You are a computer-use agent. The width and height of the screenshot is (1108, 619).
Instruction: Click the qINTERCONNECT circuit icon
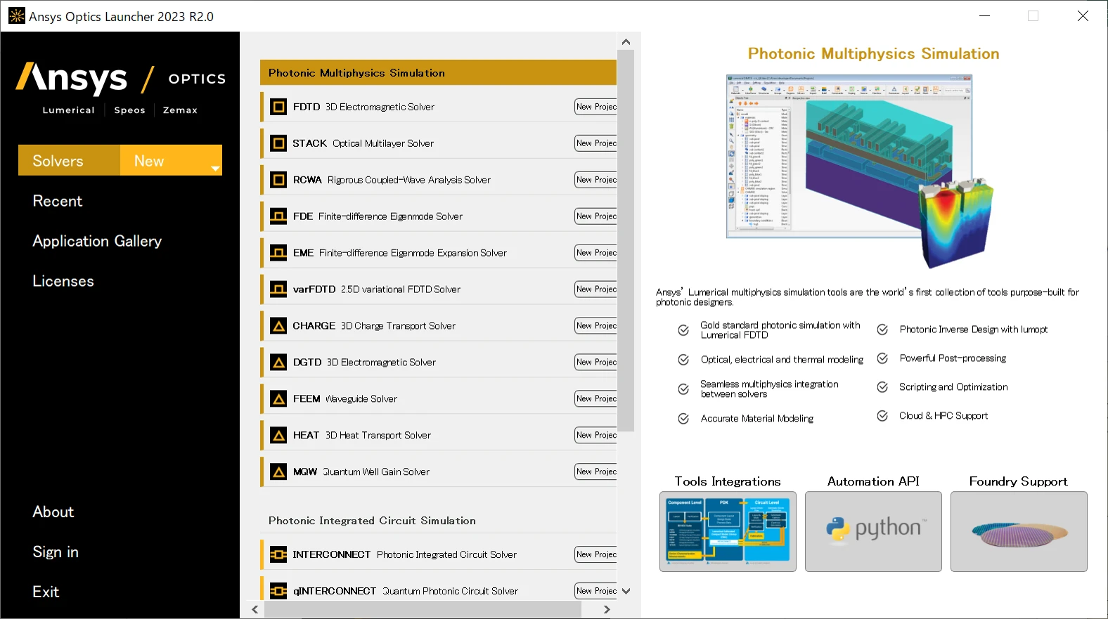(x=278, y=591)
